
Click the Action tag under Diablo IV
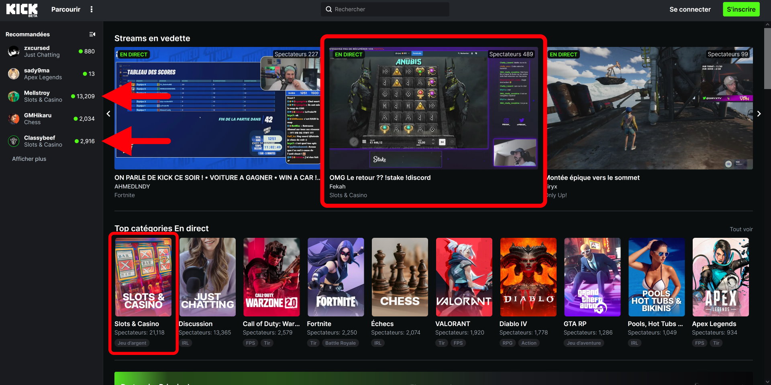(529, 343)
